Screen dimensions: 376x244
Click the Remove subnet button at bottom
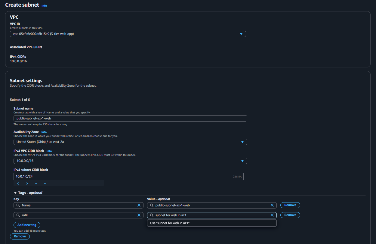point(20,236)
